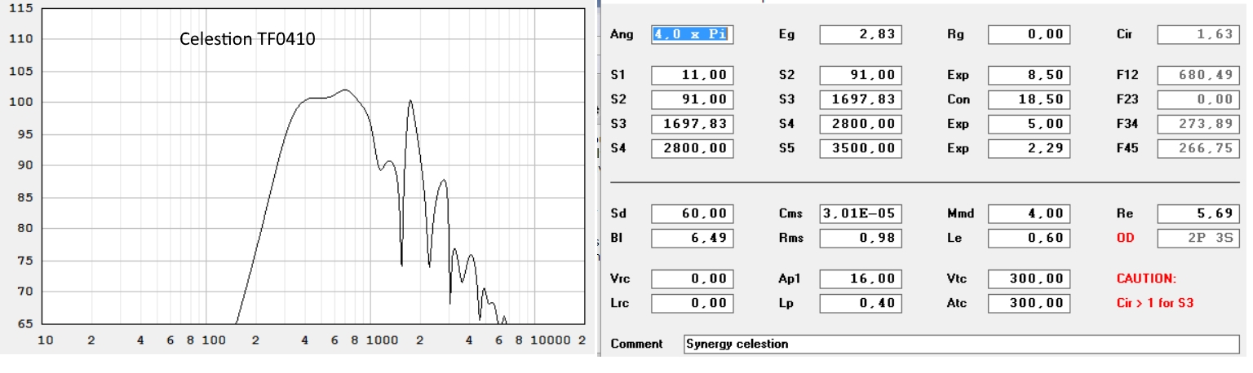1253x373 pixels.
Task: Click the Exp field showing 2,29
Action: tap(1029, 149)
